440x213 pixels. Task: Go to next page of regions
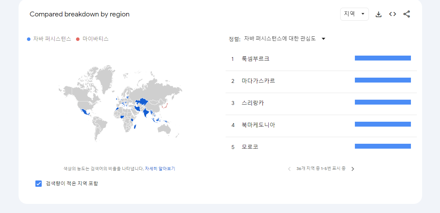pyautogui.click(x=353, y=169)
